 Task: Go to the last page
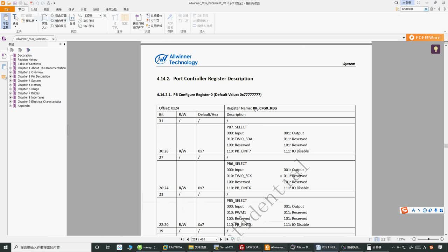(227, 239)
